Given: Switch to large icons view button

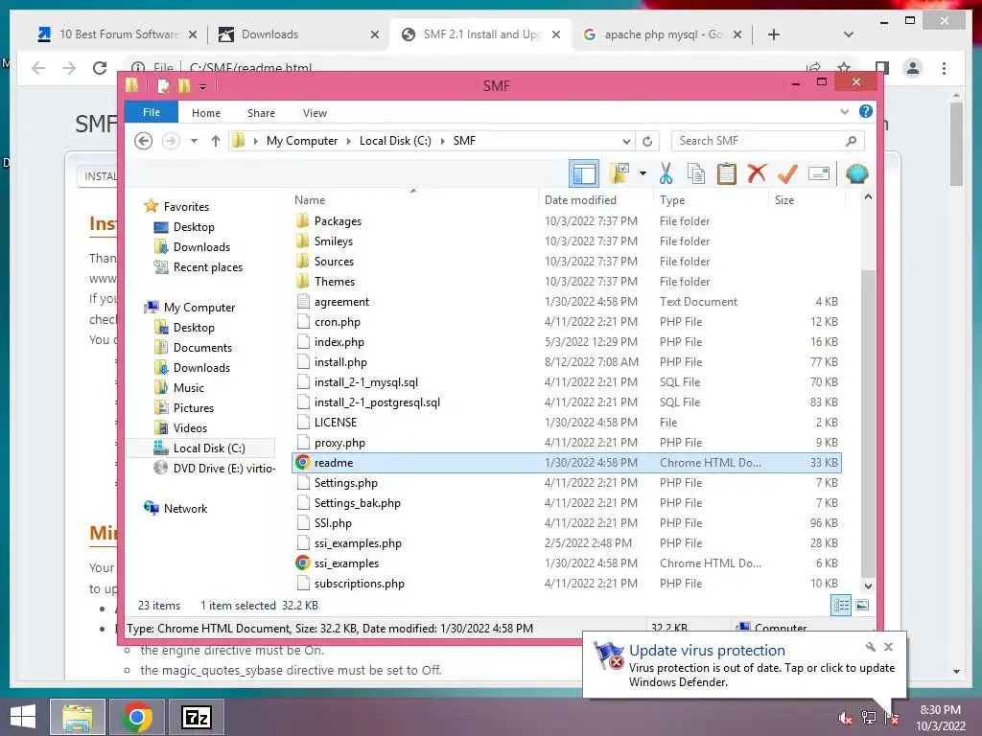Looking at the screenshot, I should pyautogui.click(x=862, y=605).
